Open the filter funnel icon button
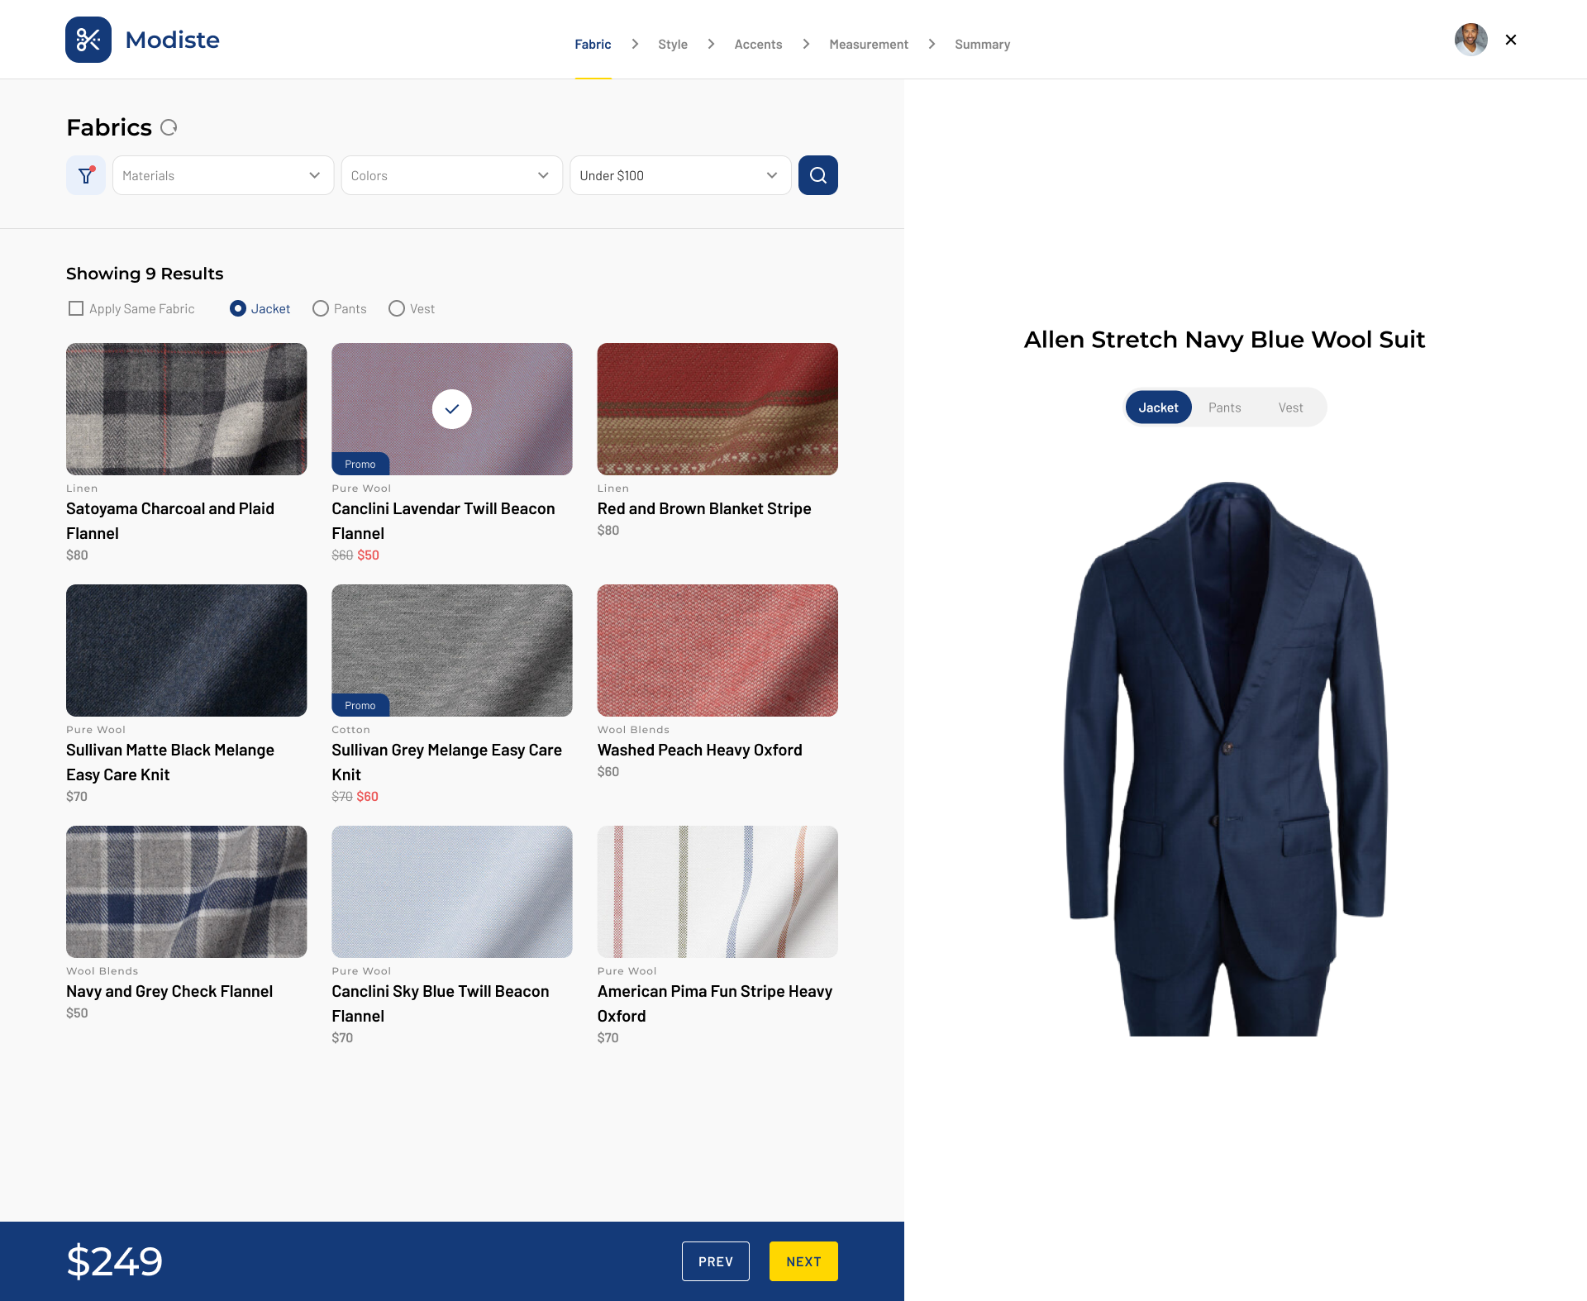Viewport: 1587px width, 1301px height. point(86,175)
